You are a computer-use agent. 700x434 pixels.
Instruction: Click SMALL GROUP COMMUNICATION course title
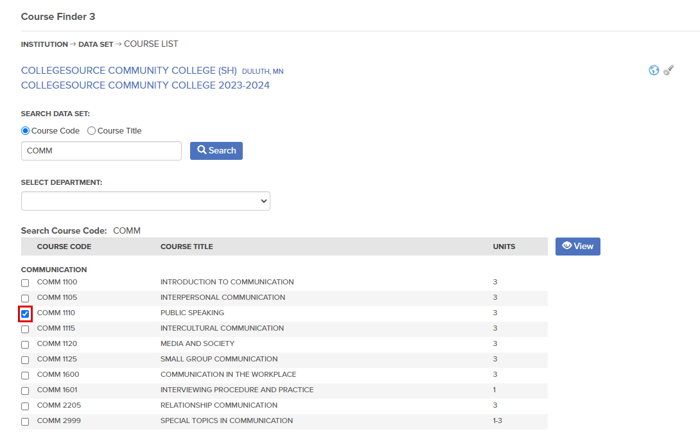tap(219, 359)
